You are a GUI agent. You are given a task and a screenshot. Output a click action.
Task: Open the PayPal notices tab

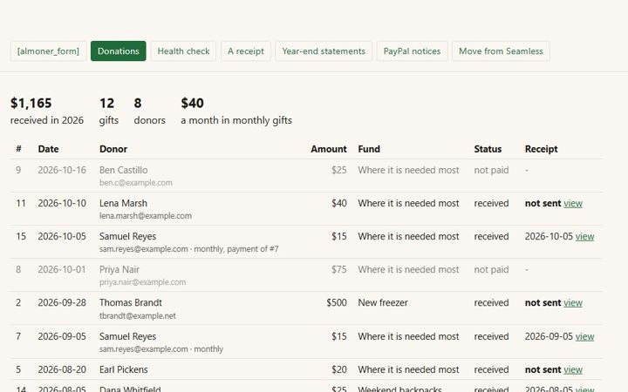(x=412, y=51)
